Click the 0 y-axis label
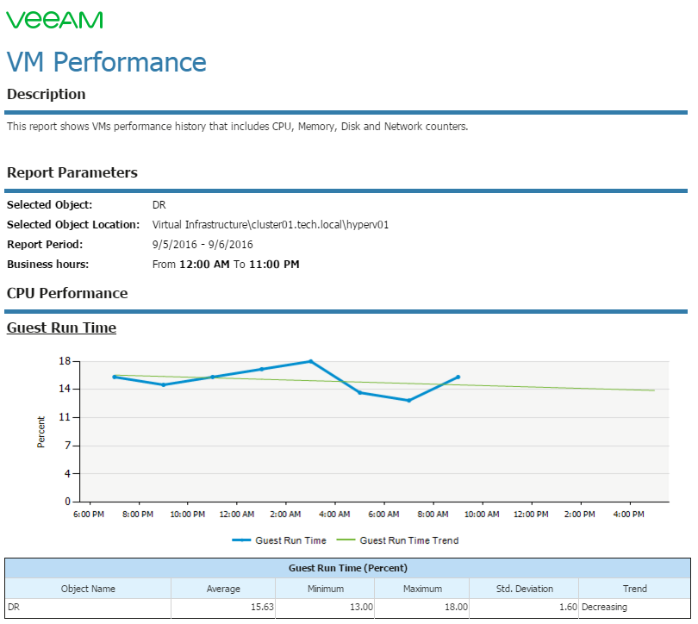Screen dimensions: 698x624 (68, 502)
